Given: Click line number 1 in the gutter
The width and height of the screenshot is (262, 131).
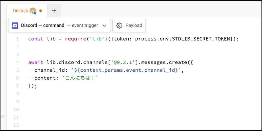Looking at the screenshot, I should [18, 39].
